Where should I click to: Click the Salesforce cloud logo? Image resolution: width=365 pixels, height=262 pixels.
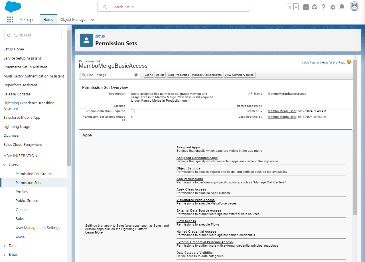click(13, 7)
